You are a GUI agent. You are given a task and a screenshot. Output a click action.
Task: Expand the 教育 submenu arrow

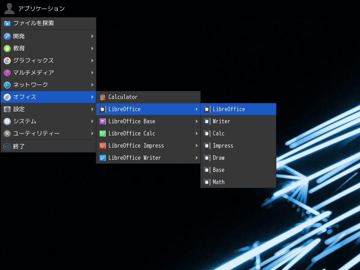[x=92, y=49]
